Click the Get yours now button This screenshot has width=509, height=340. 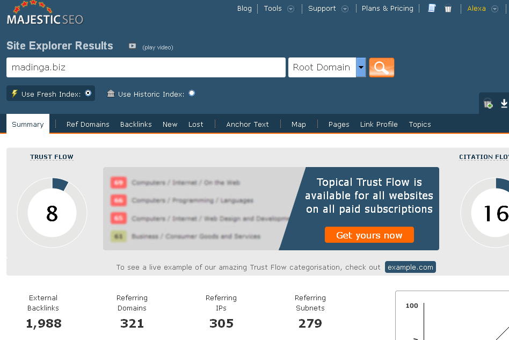coord(369,235)
